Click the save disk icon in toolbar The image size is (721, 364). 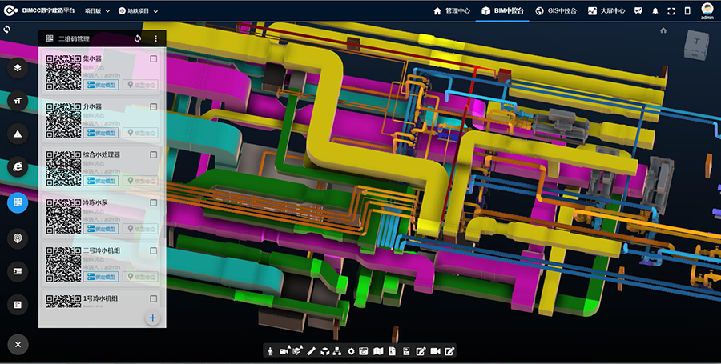pyautogui.click(x=406, y=351)
